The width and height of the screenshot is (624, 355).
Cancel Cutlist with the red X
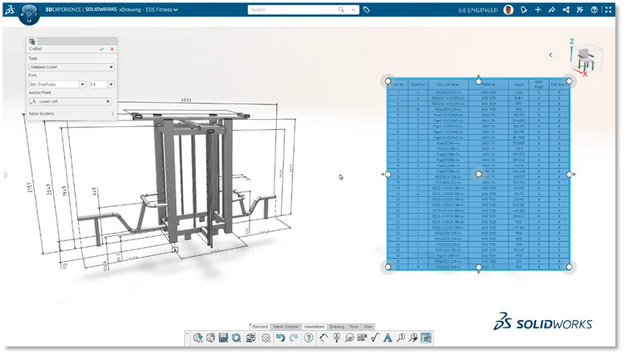(x=112, y=48)
